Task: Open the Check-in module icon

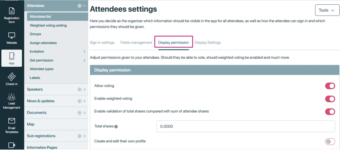Action: 12,79
